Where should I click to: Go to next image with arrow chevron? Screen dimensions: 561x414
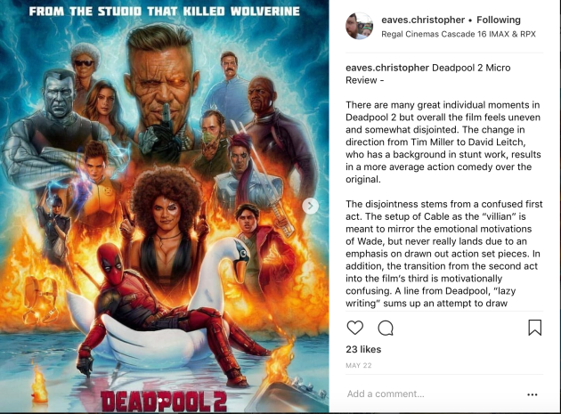click(x=310, y=206)
